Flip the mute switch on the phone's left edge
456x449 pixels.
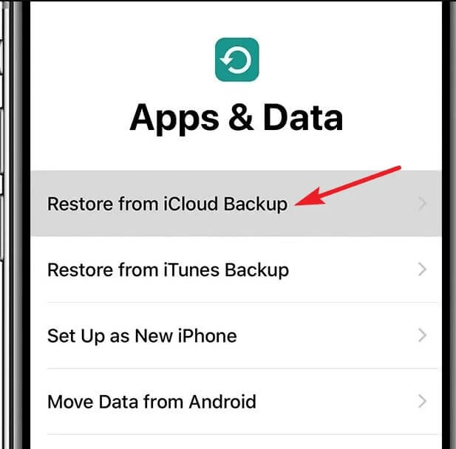1,57
